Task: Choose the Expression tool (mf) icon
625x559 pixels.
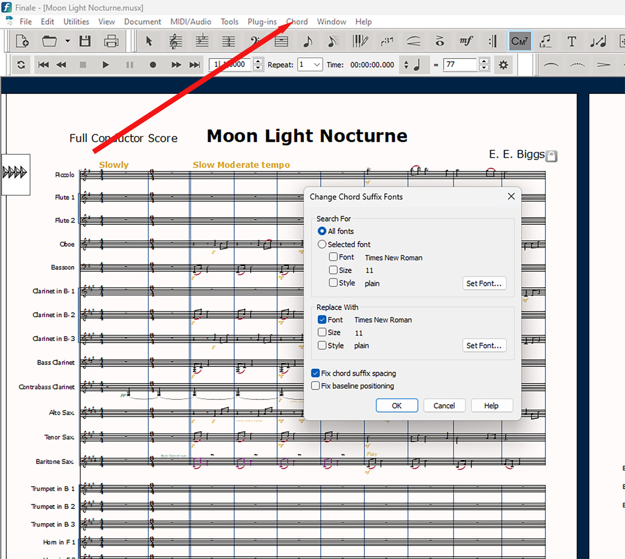Action: click(x=466, y=42)
